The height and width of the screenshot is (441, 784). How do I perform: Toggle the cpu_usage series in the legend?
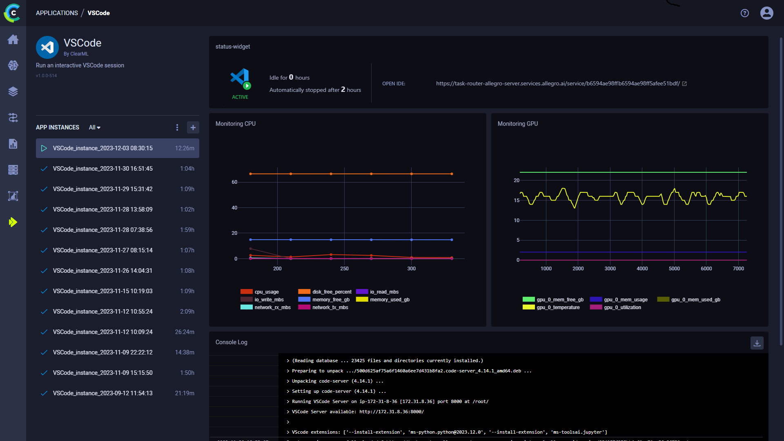(x=260, y=292)
